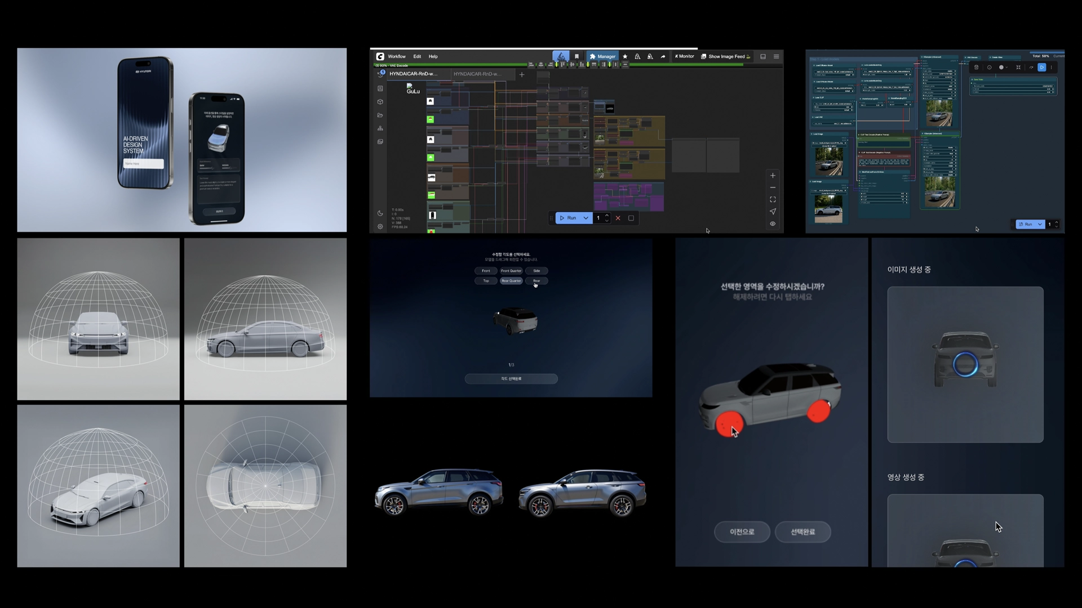
Task: Click the info icon in node toolbox
Action: coord(990,67)
